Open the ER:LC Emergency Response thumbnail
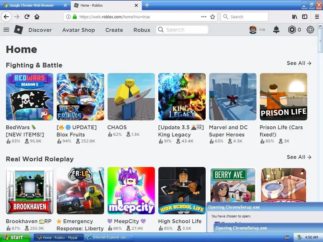The width and height of the screenshot is (323, 242). click(80, 191)
